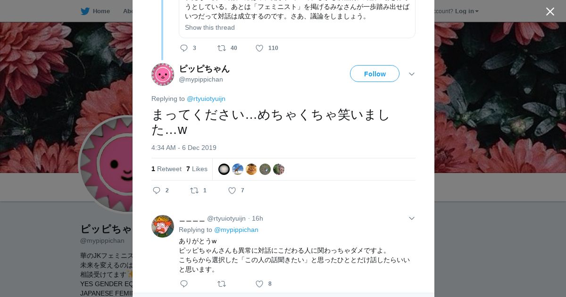566x297 pixels.
Task: Like the reply from @rtyuiotyuijn
Action: click(x=259, y=284)
